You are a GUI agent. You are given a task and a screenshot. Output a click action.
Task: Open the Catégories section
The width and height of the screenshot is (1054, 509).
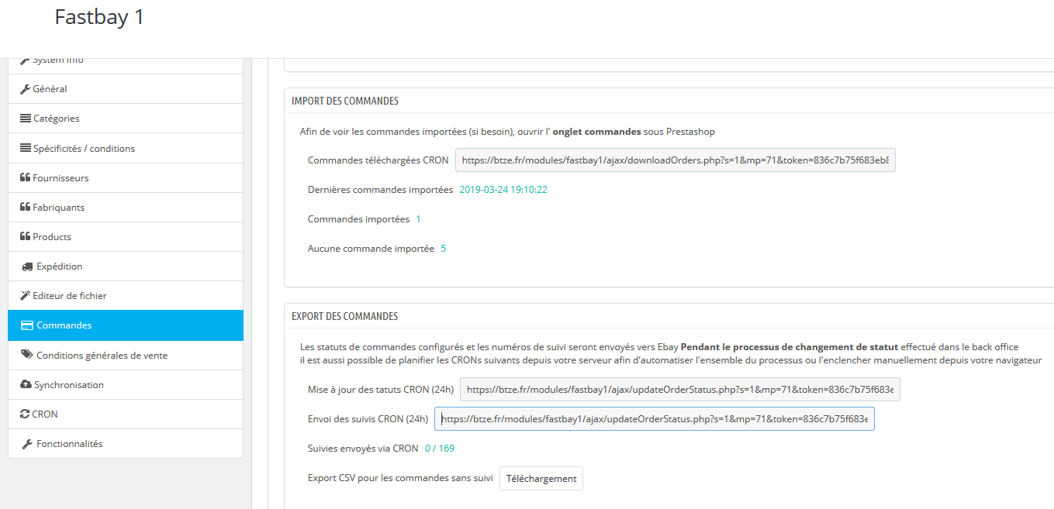coord(126,119)
